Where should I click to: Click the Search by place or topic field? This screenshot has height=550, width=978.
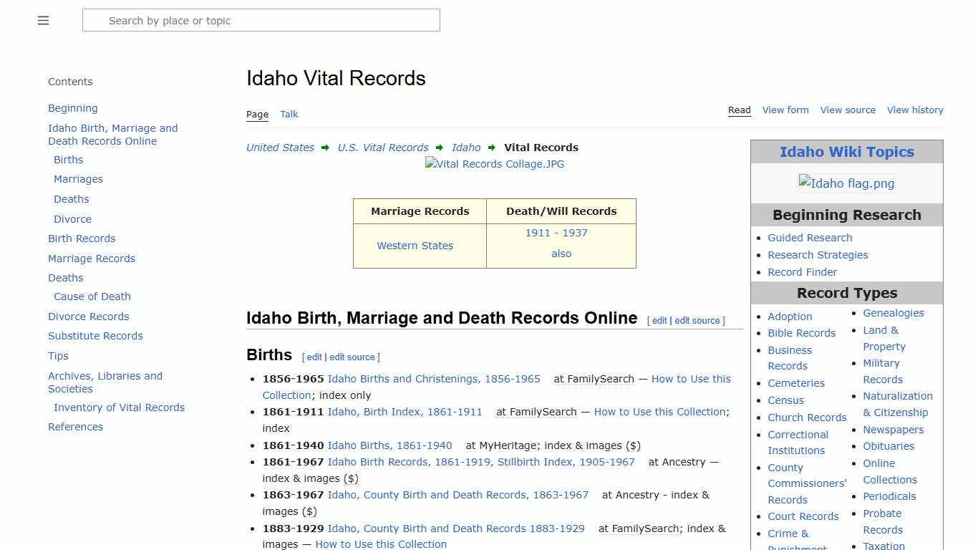[x=261, y=20]
